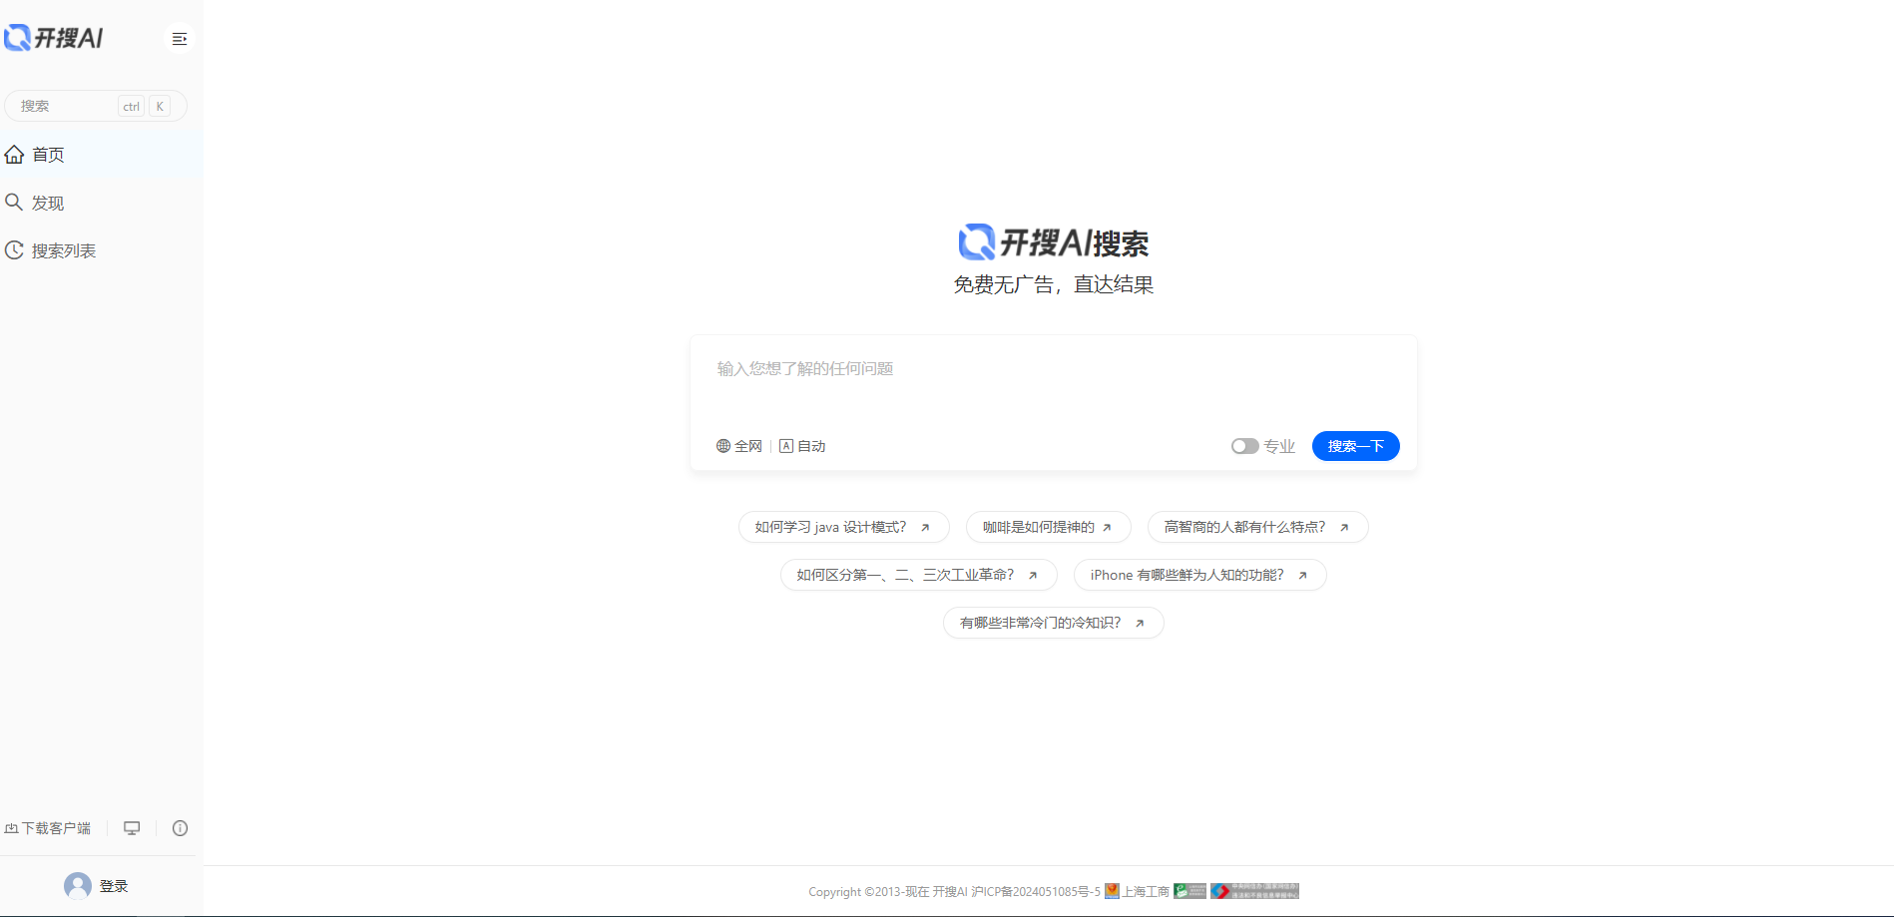Click the clock icon beside 搜索列表
Viewport: 1894px width, 917px height.
pos(14,250)
